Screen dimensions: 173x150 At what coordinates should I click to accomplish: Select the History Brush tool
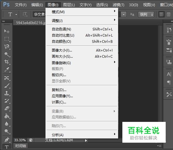tap(7, 101)
